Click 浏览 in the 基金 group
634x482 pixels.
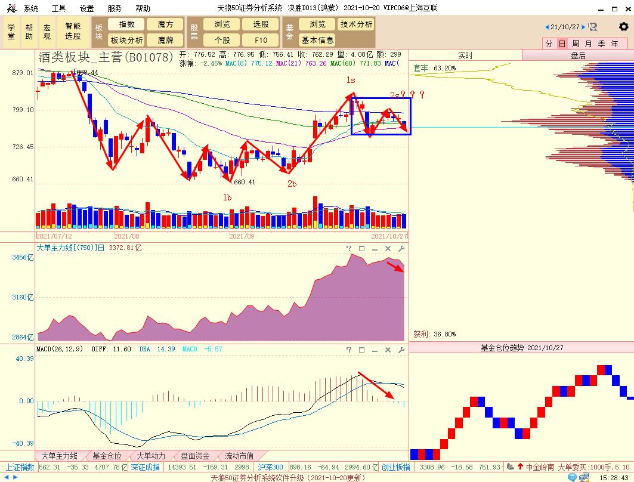[317, 24]
